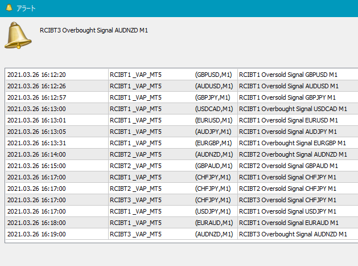The width and height of the screenshot is (358, 266).
Task: Click message RCIBT2 Oversold Signal GBPAUD M1
Action: [x=289, y=166]
